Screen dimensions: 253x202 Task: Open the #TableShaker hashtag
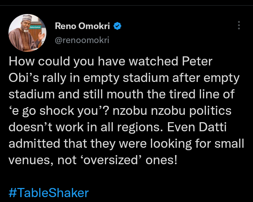[x=49, y=193]
